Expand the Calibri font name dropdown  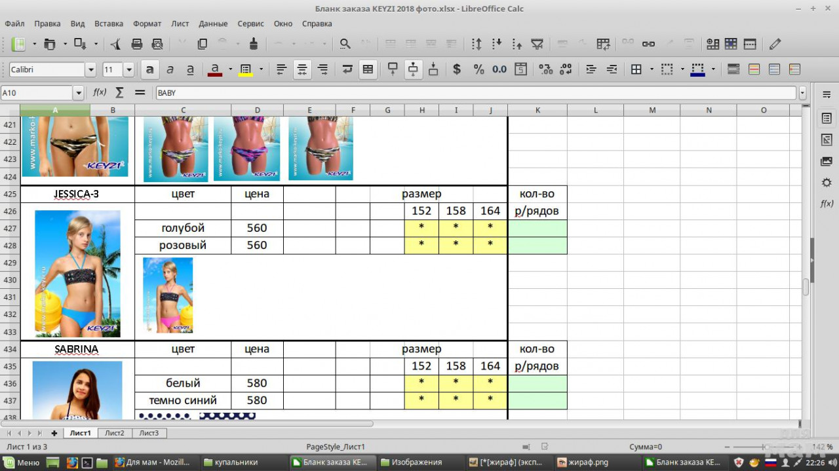[90, 69]
